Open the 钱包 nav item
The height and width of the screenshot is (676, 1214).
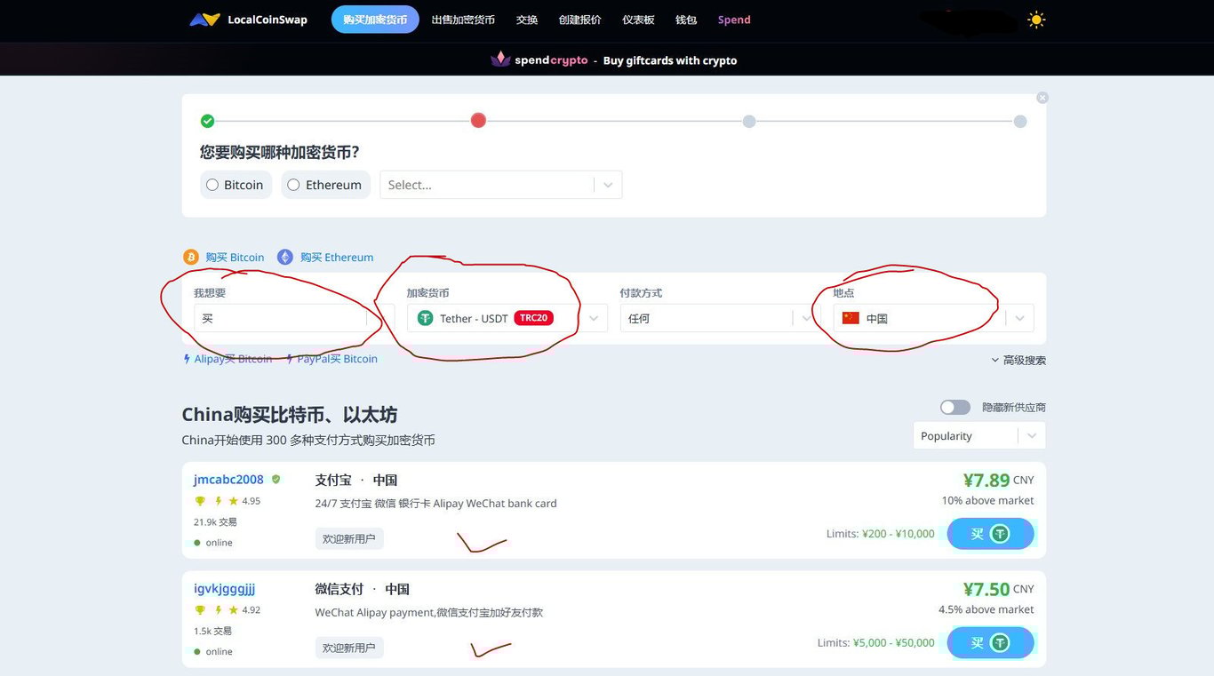click(686, 20)
